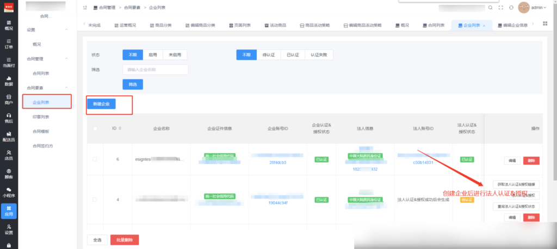Open the tab grid menu icon
The image size is (557, 249).
546,24
